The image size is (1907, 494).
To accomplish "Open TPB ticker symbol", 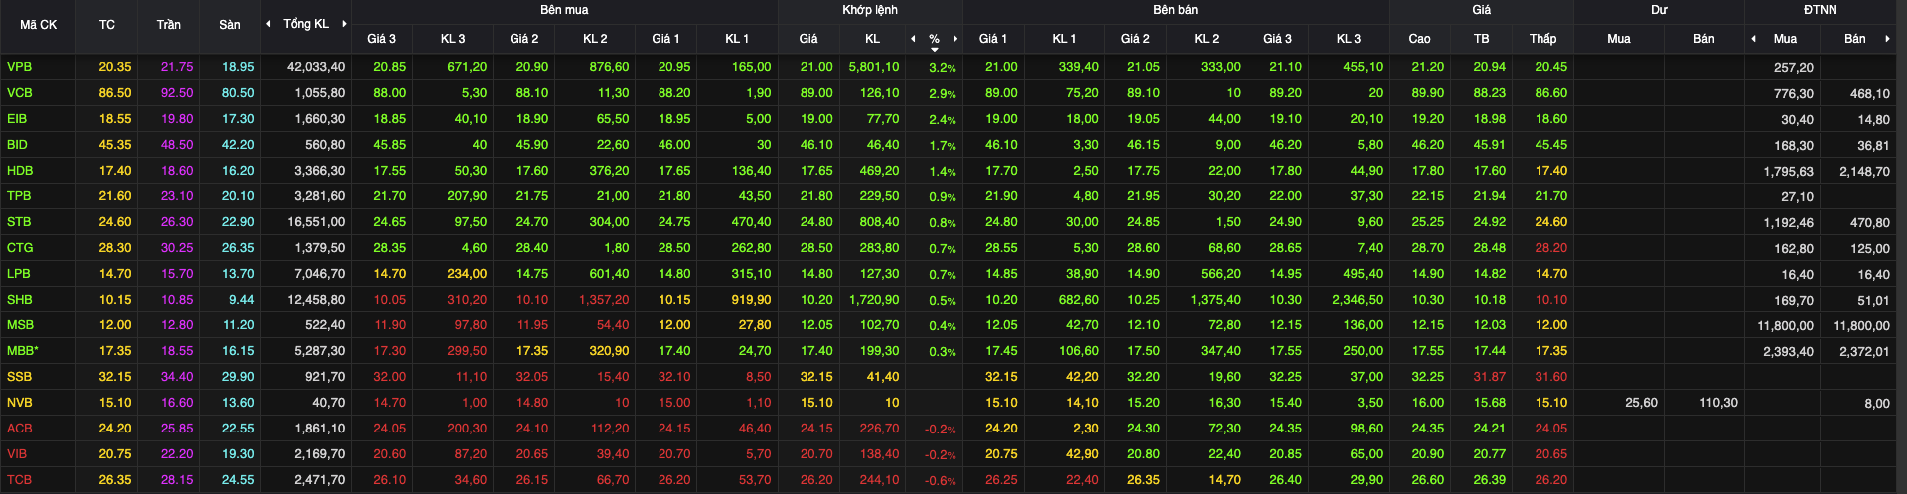I will click(19, 196).
